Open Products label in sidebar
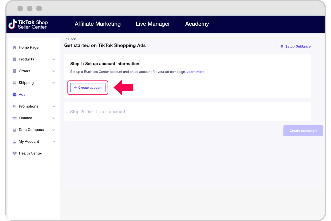The width and height of the screenshot is (331, 221). (x=26, y=59)
